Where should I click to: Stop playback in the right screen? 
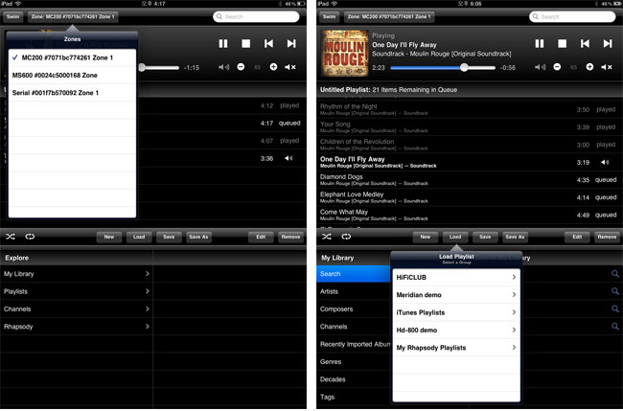coord(563,44)
